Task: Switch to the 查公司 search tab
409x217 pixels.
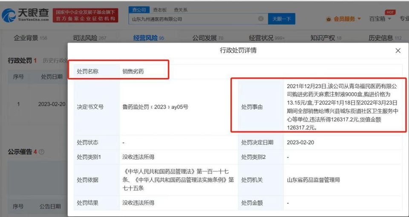Action: (139, 10)
